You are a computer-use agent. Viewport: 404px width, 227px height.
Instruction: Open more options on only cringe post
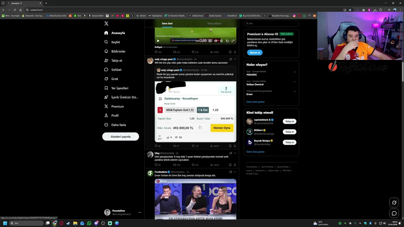click(235, 59)
